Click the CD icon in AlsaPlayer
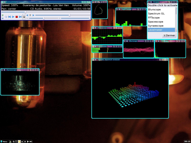This screenshot has width=191, height=143. 6,17
